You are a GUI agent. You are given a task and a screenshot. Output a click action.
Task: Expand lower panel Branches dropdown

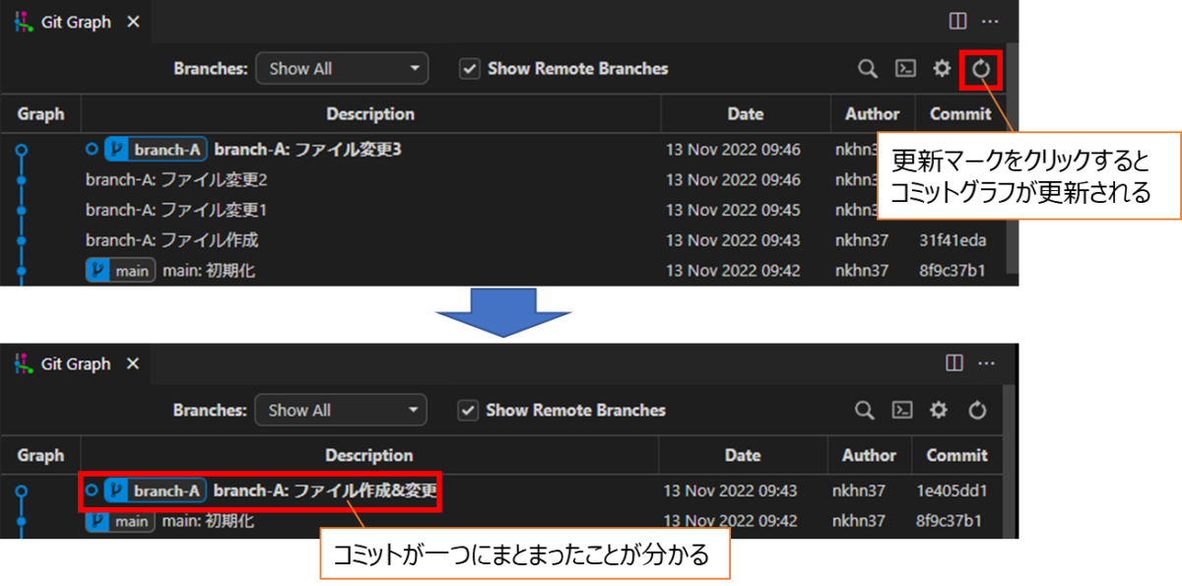(x=340, y=410)
